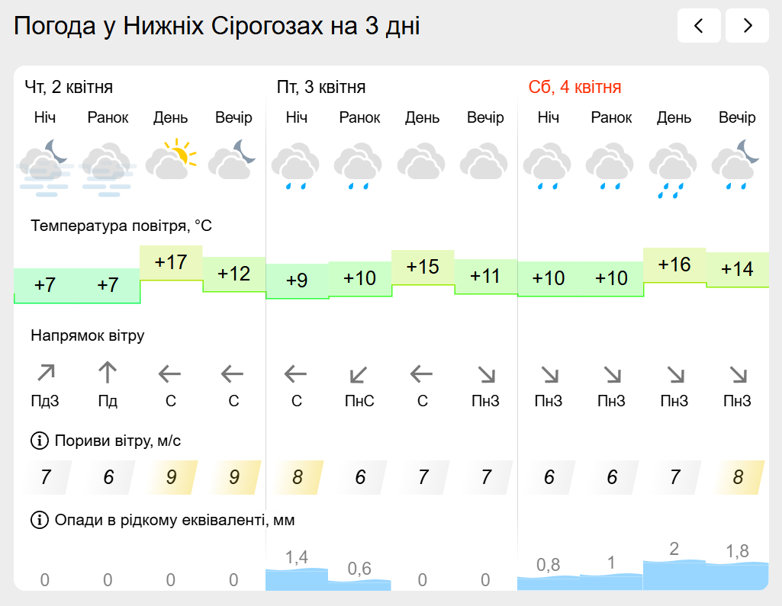
Task: Open the wind gusts info icon
Action: [39, 441]
